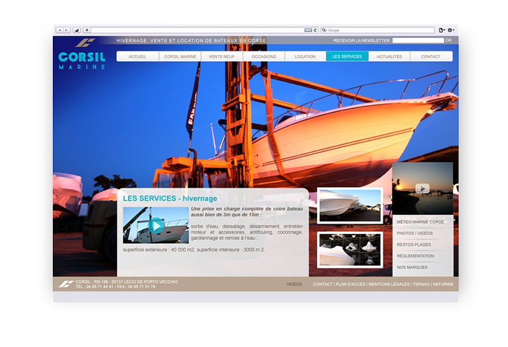
Task: Open the Actualités tab
Action: (x=389, y=56)
